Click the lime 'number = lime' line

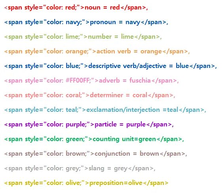[83, 37]
